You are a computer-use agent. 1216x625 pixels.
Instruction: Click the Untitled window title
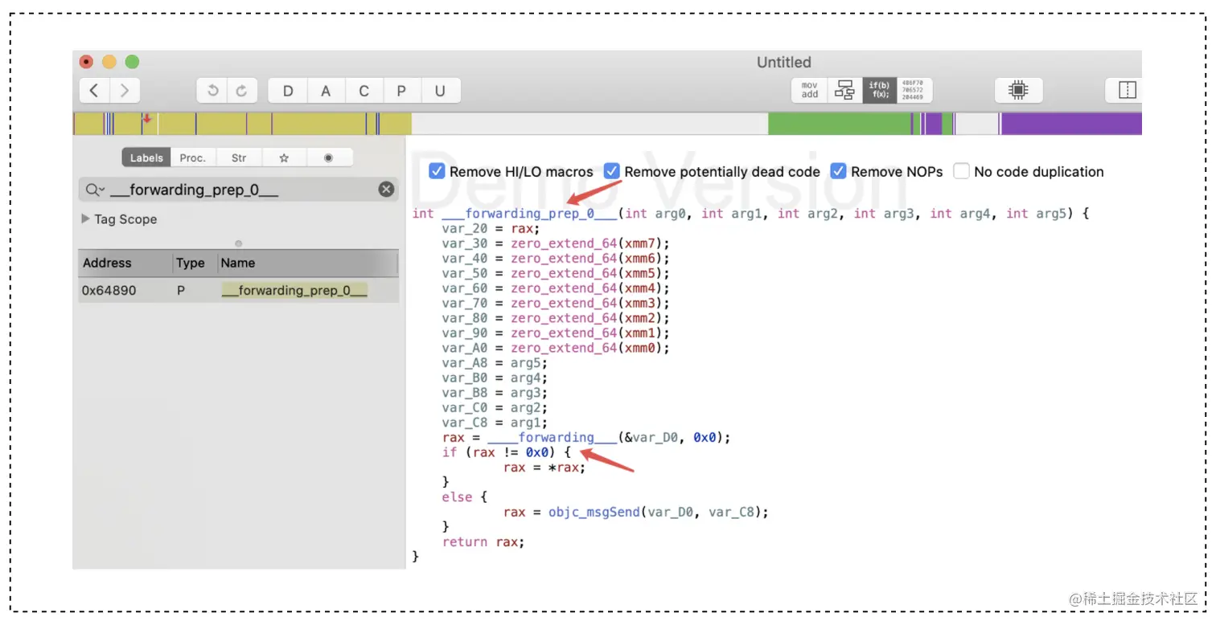click(x=783, y=62)
